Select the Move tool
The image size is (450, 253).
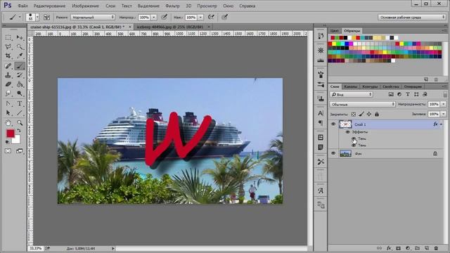coord(20,37)
